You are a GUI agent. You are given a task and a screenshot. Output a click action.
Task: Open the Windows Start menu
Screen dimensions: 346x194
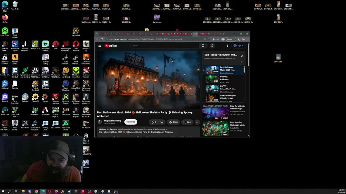point(3,192)
